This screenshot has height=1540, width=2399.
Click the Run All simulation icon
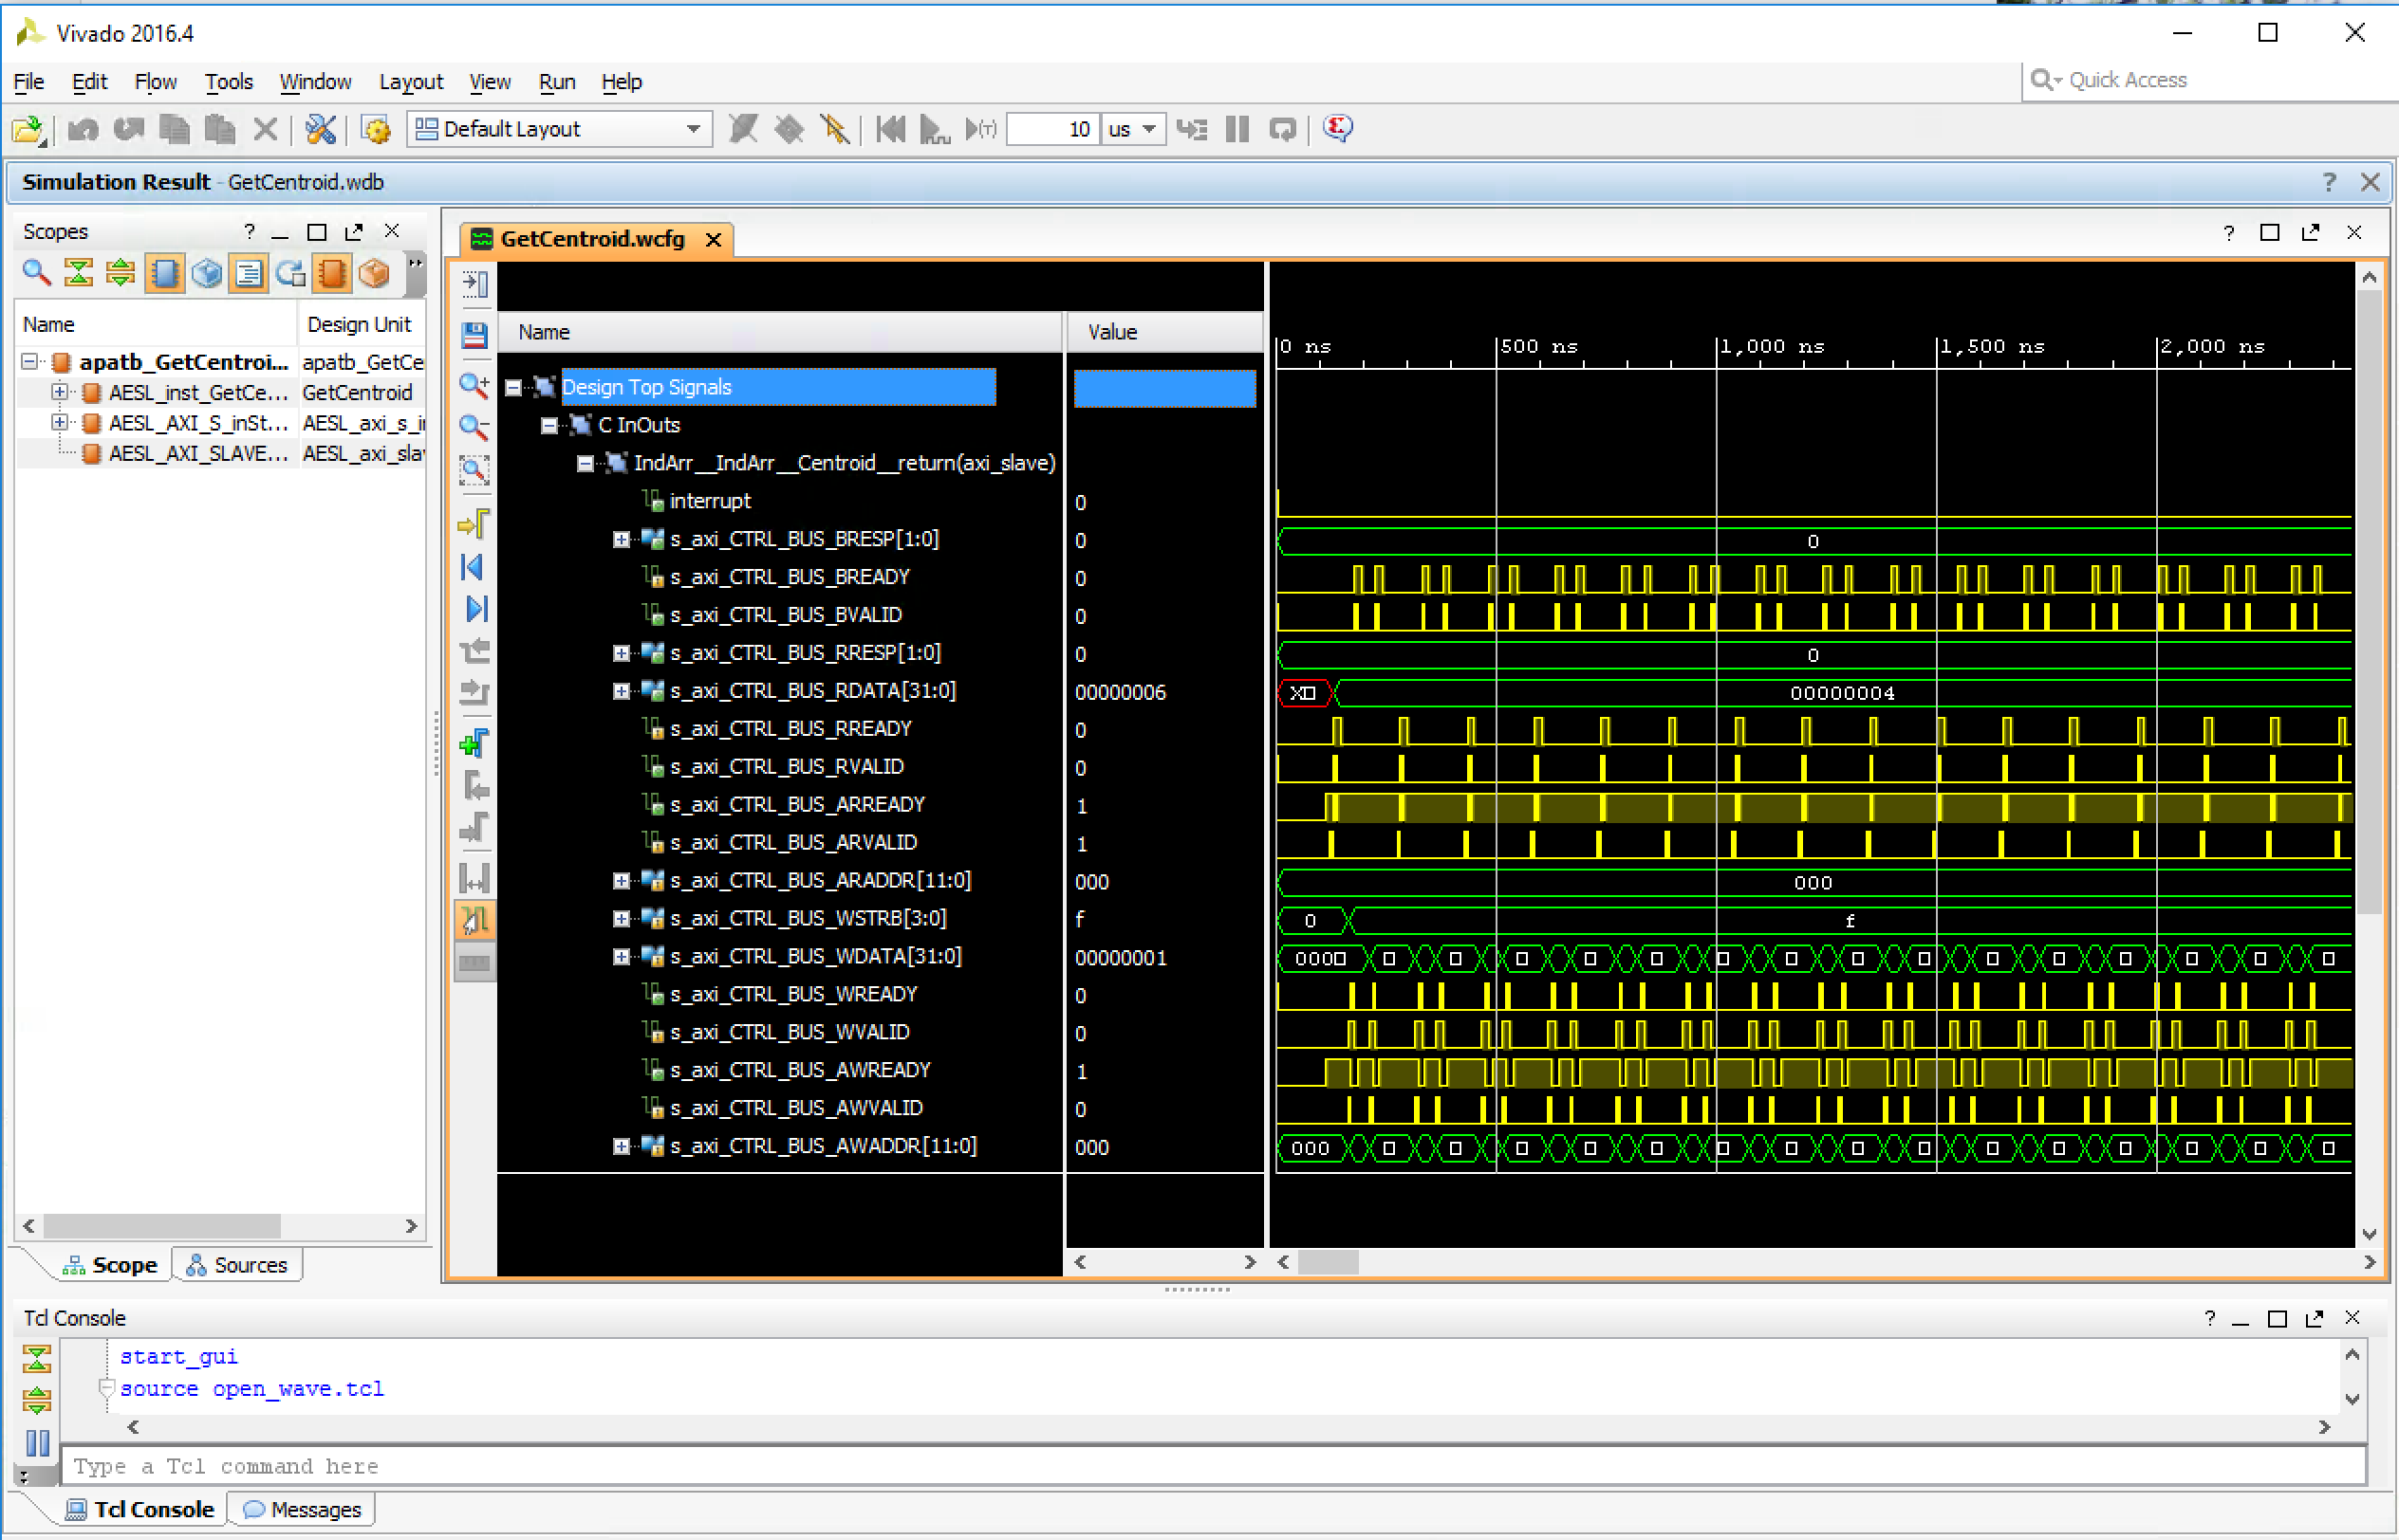(934, 129)
